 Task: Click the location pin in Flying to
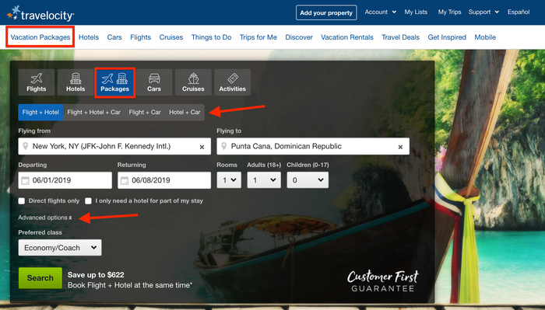(224, 146)
